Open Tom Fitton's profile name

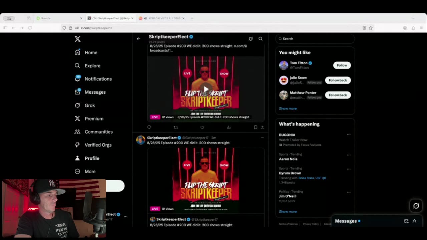(x=299, y=63)
